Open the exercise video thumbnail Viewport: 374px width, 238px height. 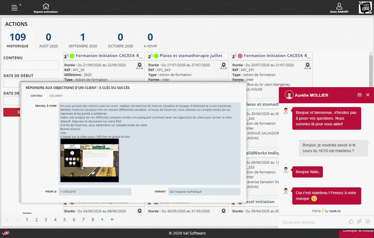tap(90, 160)
